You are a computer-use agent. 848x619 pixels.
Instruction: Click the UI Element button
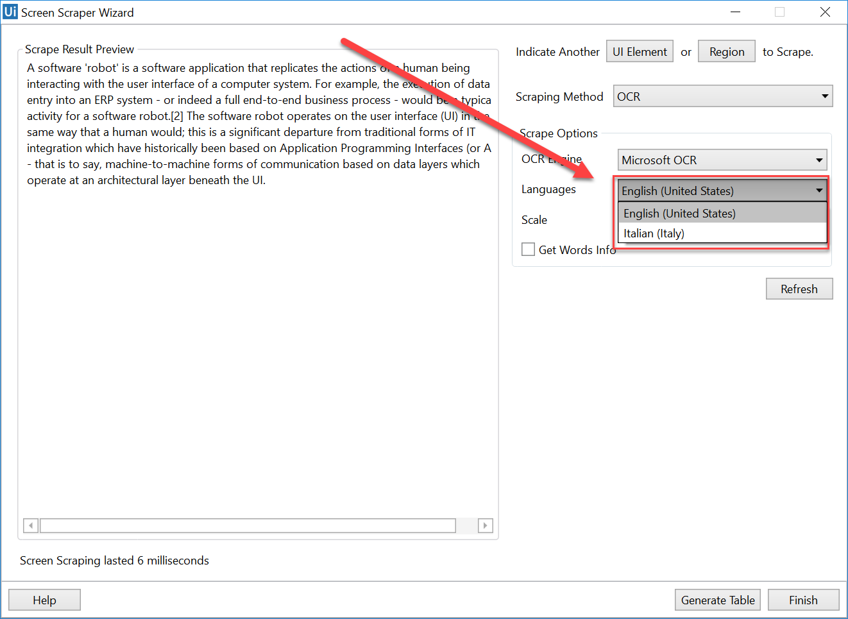coord(640,52)
